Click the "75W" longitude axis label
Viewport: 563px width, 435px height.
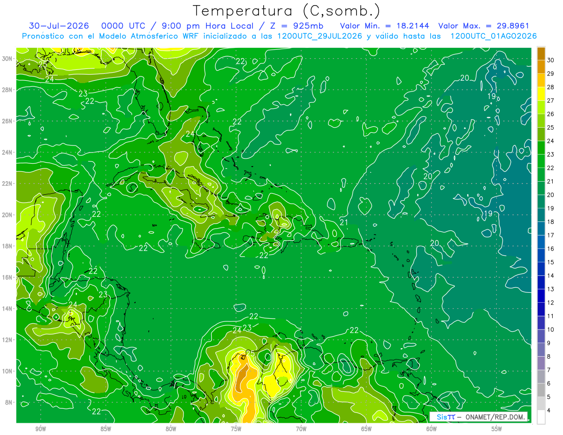(x=236, y=428)
